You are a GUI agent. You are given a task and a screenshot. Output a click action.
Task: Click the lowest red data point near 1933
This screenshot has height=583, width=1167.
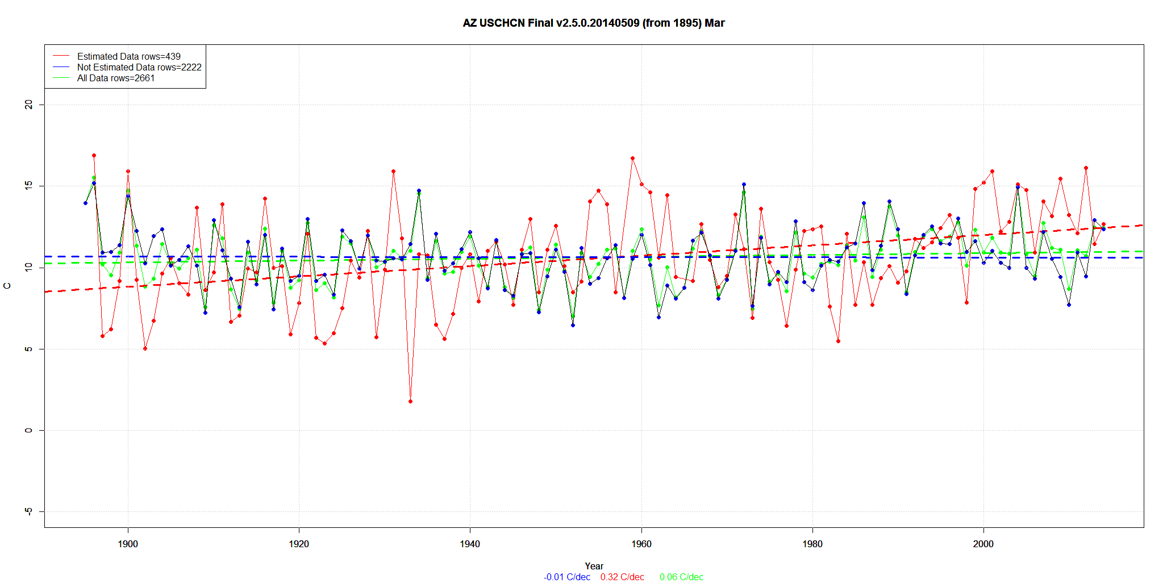[410, 401]
